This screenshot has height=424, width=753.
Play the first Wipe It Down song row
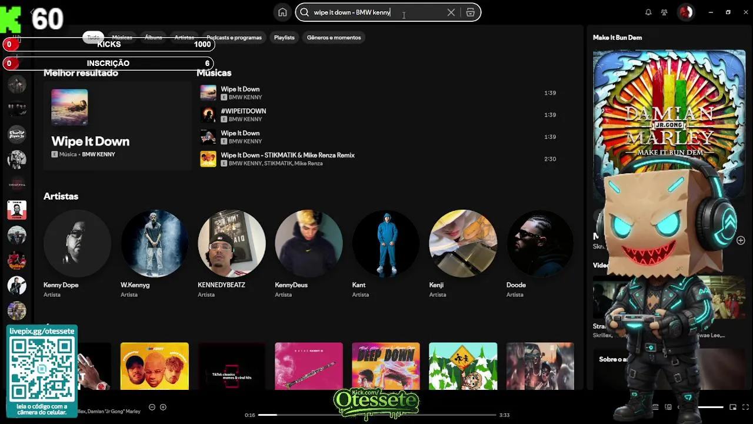(378, 93)
